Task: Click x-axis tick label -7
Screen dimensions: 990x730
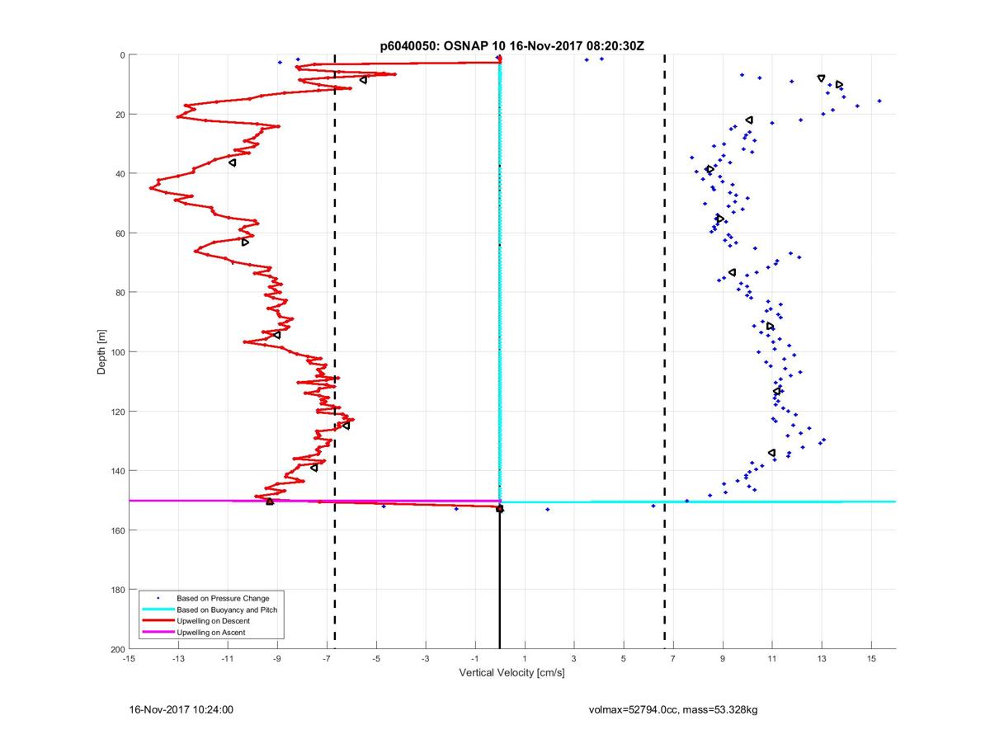Action: click(x=327, y=658)
